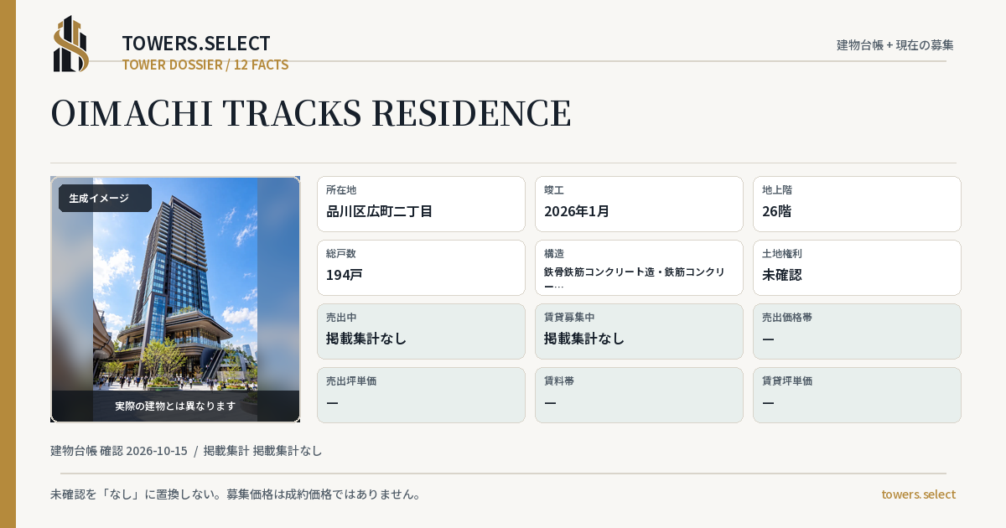Open the towers.select footer link

918,494
